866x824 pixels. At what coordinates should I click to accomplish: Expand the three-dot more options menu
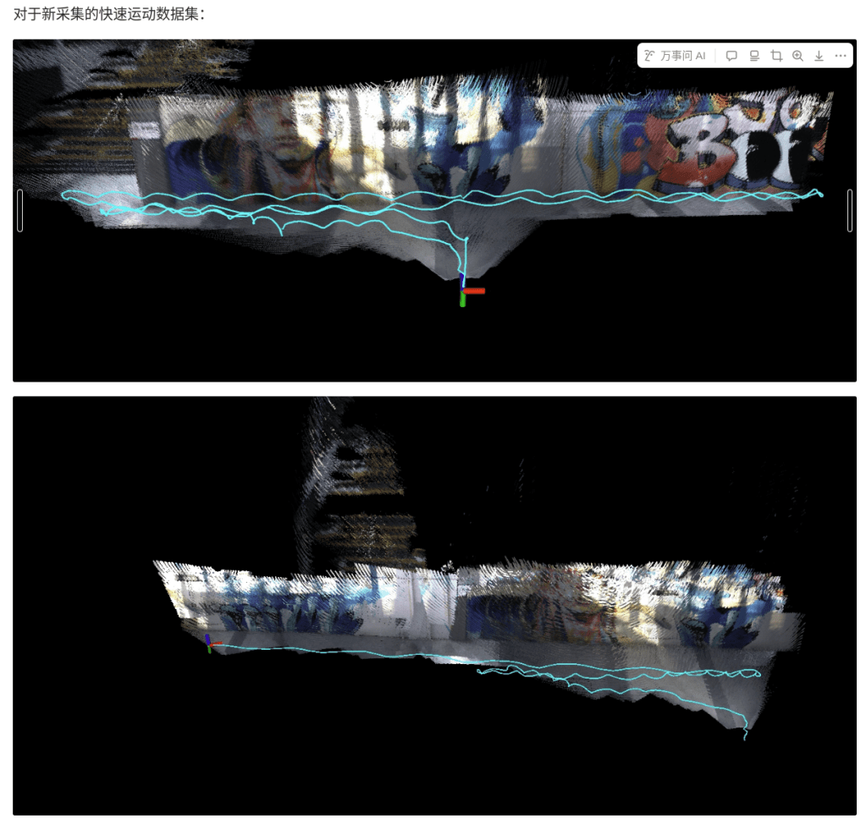point(841,56)
